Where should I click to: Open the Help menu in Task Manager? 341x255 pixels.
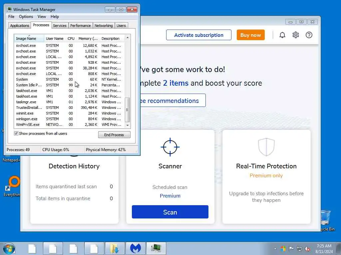pyautogui.click(x=55, y=17)
